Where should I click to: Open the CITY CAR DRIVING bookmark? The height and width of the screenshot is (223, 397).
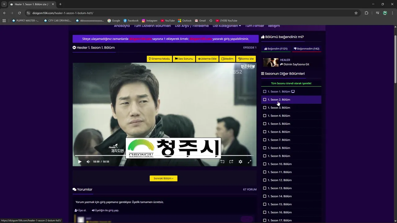[58, 21]
